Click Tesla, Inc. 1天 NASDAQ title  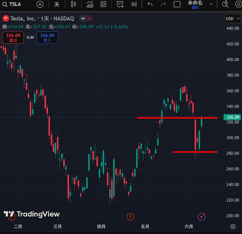(42, 19)
